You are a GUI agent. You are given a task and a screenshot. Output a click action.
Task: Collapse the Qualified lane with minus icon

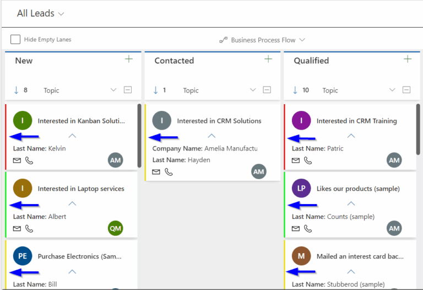point(406,90)
